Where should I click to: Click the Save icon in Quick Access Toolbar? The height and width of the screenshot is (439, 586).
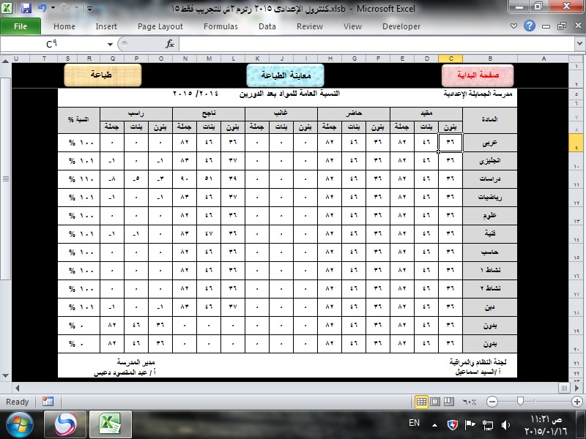26,10
